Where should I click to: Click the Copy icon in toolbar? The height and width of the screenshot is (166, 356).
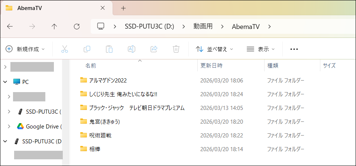(87, 49)
